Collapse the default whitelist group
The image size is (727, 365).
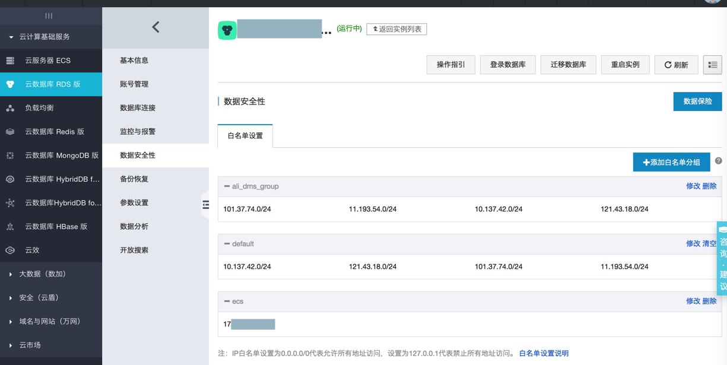pyautogui.click(x=227, y=244)
